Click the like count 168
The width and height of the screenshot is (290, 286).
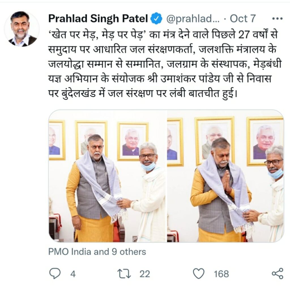click(x=221, y=274)
